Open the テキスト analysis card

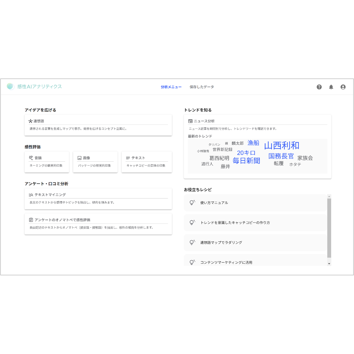tap(147, 162)
